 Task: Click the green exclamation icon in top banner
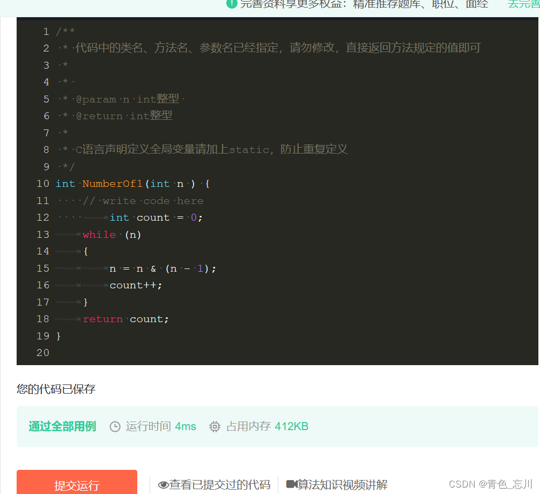232,4
